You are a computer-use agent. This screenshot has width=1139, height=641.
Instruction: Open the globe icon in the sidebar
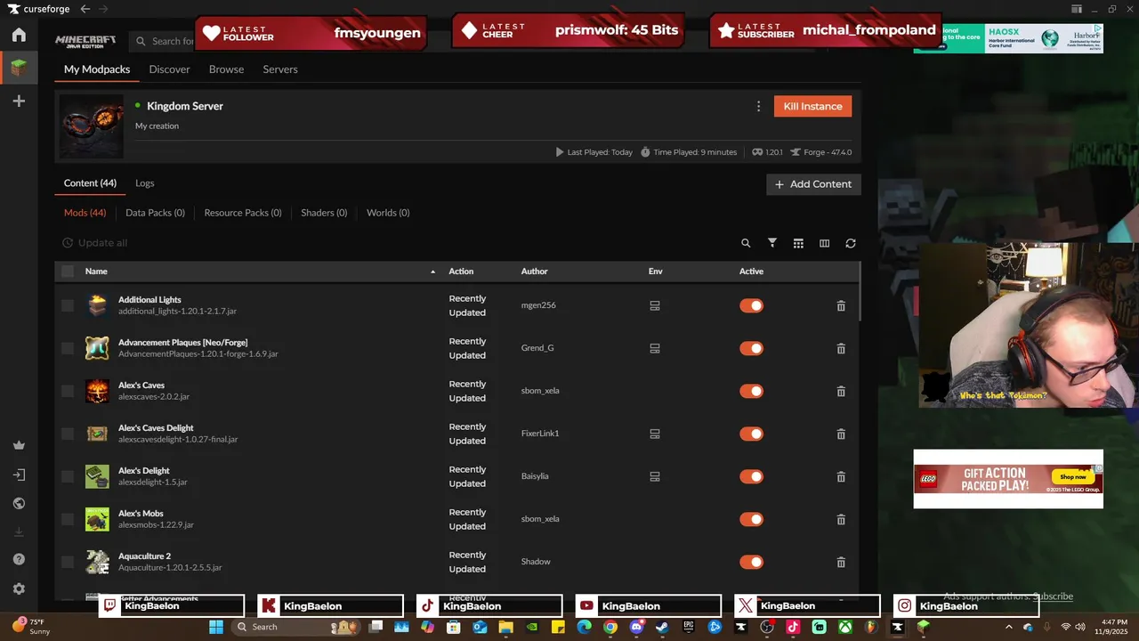coord(19,503)
